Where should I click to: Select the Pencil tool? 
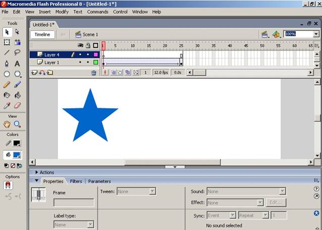(x=7, y=84)
